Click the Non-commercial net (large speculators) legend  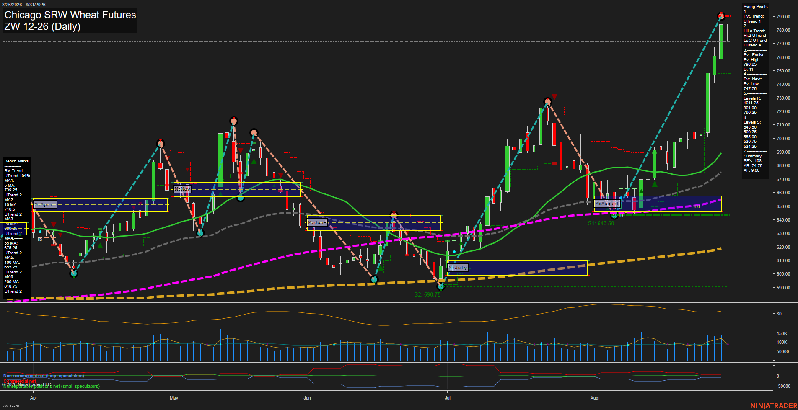(x=44, y=376)
